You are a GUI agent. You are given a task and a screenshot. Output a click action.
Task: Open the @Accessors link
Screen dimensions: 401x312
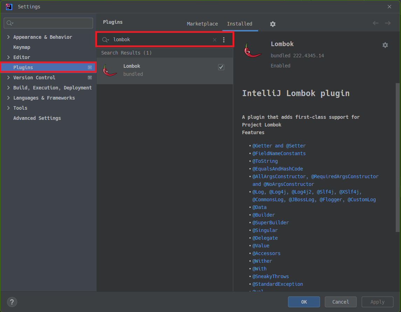(267, 253)
